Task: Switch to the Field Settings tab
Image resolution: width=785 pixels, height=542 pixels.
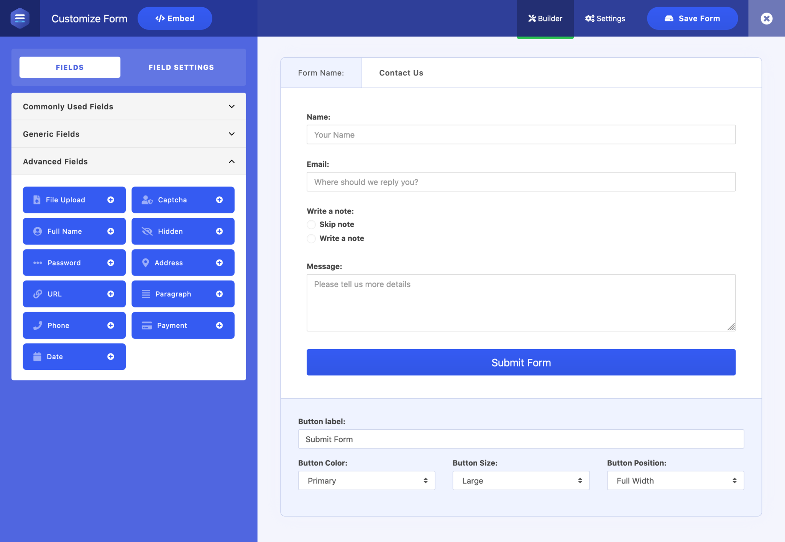Action: click(x=181, y=67)
